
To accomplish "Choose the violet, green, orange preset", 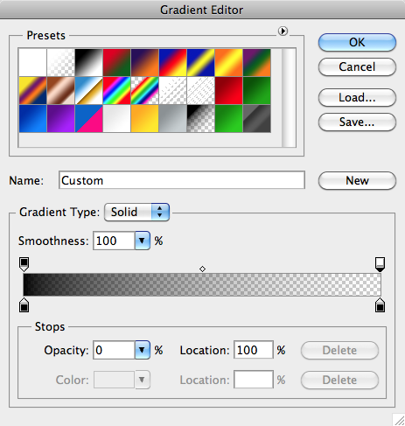I will [256, 62].
